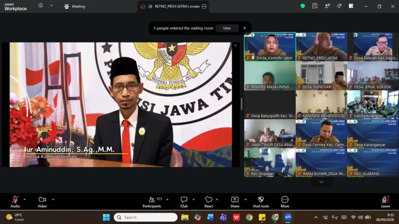
Task: Select RETNO_PROVJATIM's screen tab
Action: (x=174, y=6)
